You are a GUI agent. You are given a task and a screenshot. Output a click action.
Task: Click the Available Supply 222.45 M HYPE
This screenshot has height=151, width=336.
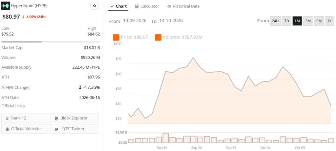pos(86,67)
